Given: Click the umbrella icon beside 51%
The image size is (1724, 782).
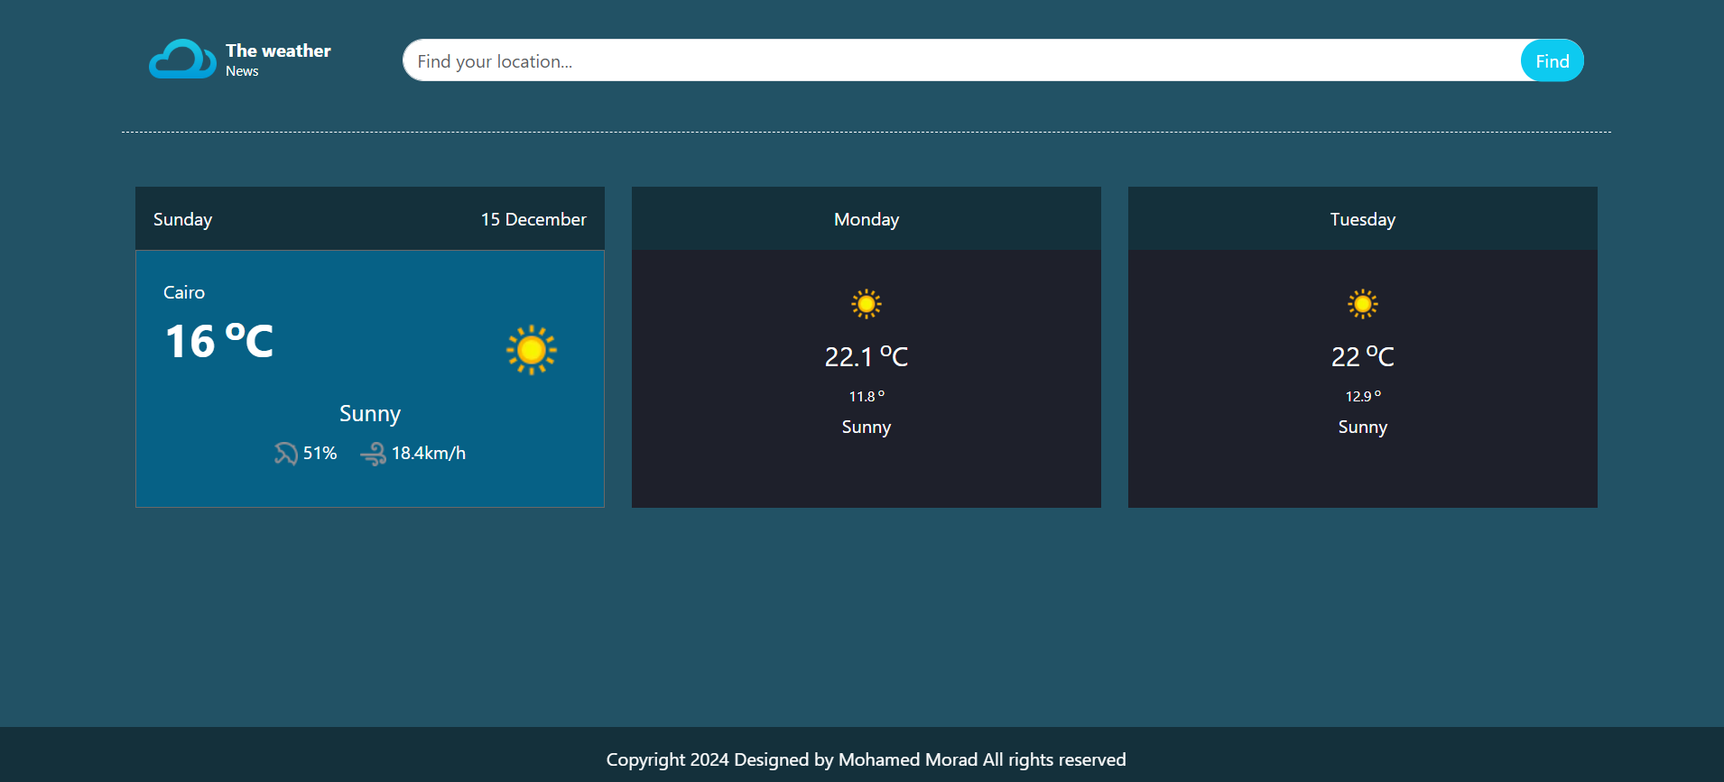Looking at the screenshot, I should pyautogui.click(x=286, y=454).
